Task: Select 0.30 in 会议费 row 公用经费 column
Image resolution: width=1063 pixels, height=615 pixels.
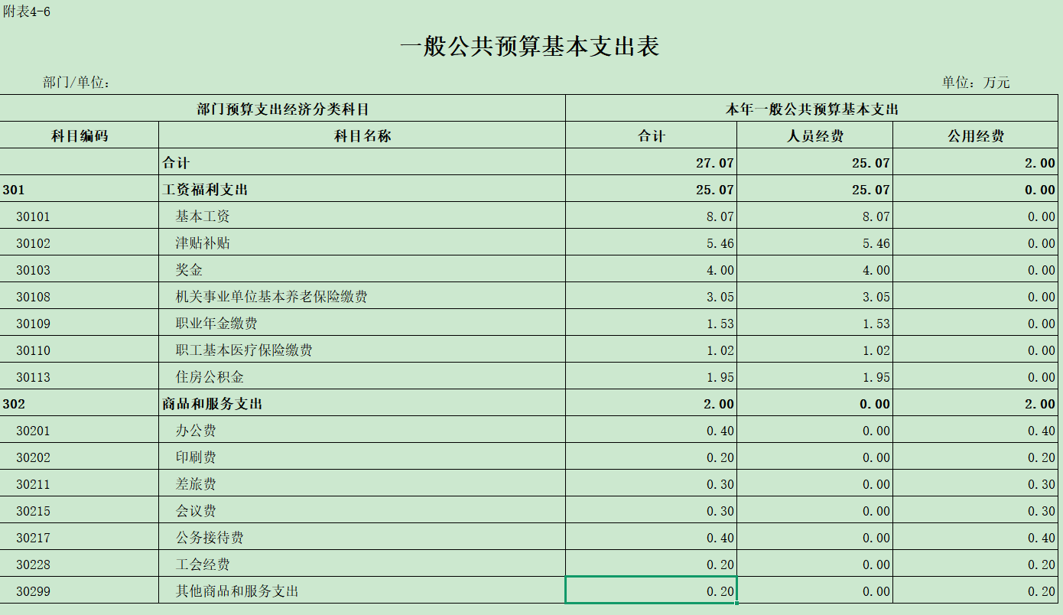Action: [x=976, y=510]
